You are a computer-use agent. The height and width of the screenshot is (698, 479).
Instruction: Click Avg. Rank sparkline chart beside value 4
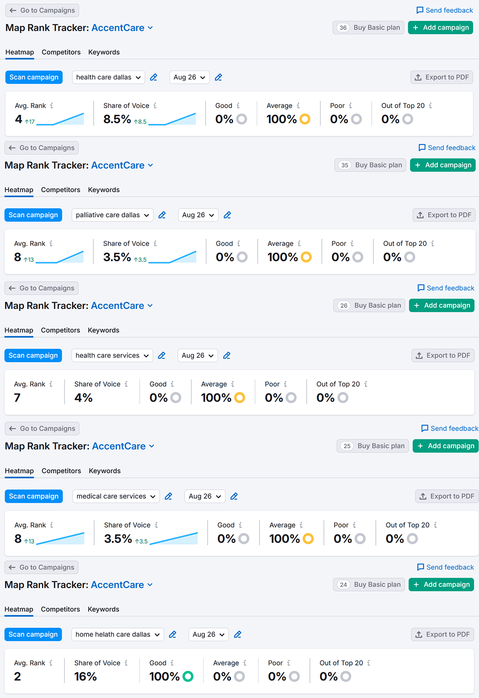[x=60, y=119]
